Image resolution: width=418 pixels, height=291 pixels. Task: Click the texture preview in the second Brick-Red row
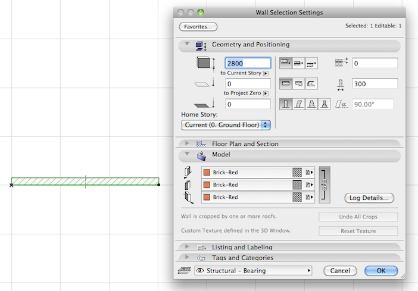point(297,184)
